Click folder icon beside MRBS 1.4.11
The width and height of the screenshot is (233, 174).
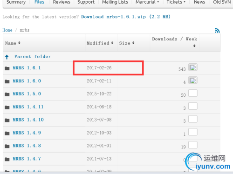tap(7, 107)
